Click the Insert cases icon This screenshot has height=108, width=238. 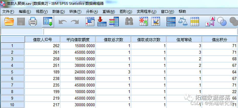coord(144,21)
